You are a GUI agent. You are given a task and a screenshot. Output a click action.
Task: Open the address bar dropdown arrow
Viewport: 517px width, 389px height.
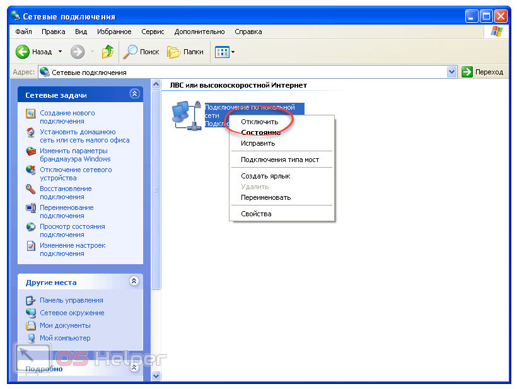[x=451, y=72]
